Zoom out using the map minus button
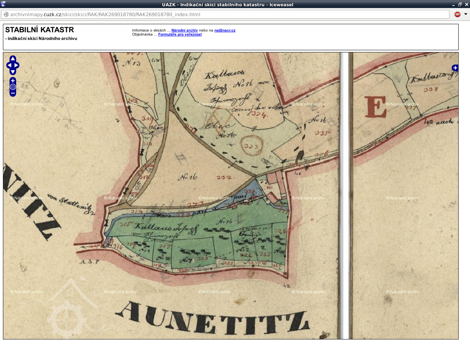 13,93
